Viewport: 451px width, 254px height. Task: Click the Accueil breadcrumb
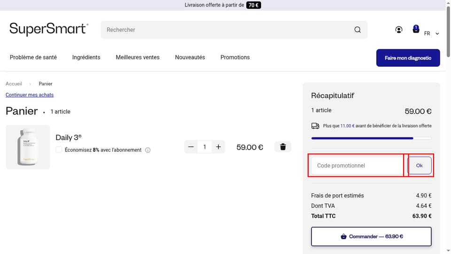[14, 84]
